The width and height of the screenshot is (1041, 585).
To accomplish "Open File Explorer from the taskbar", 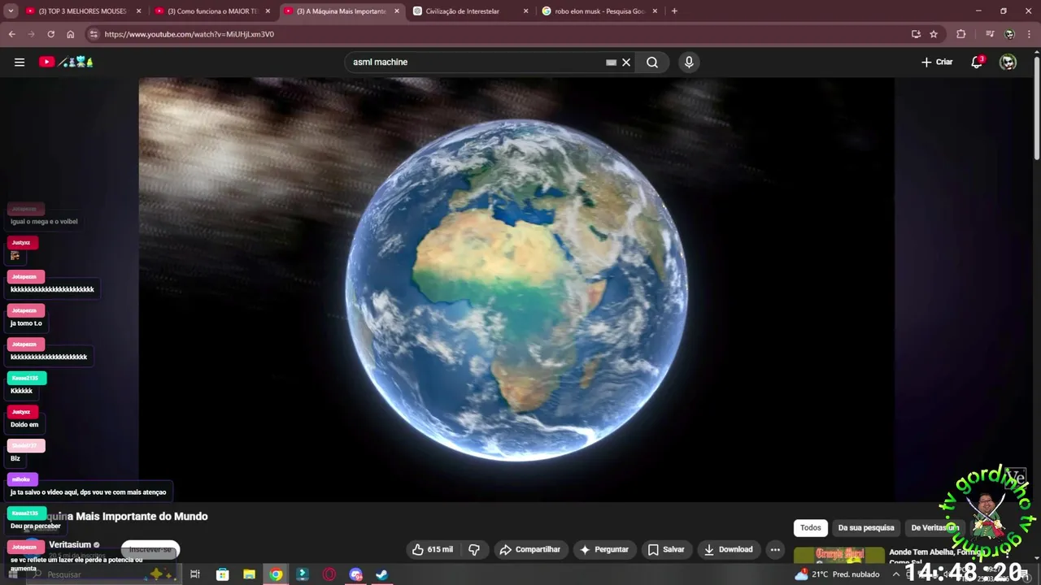I will point(250,574).
